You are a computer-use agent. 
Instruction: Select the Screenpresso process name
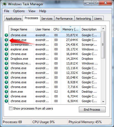(x=21, y=45)
